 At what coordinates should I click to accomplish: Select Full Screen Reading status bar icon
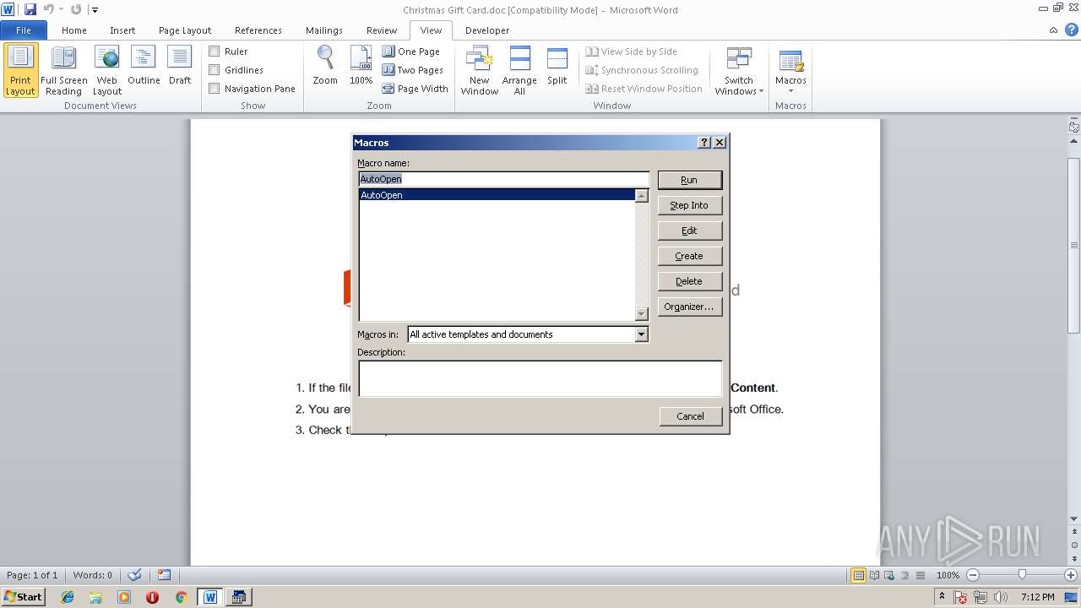point(873,575)
